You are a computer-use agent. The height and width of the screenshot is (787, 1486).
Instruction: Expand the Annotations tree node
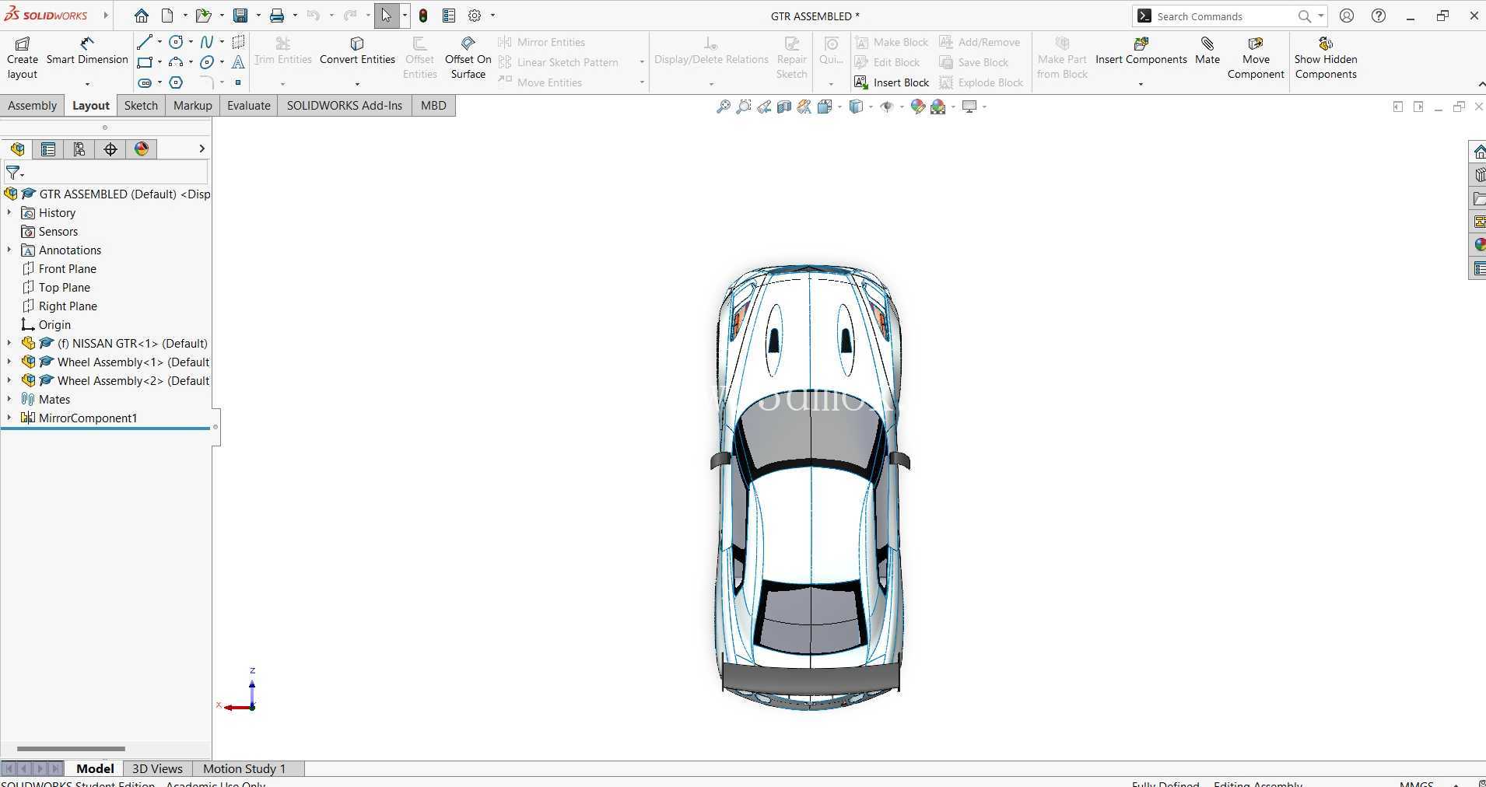coord(9,250)
